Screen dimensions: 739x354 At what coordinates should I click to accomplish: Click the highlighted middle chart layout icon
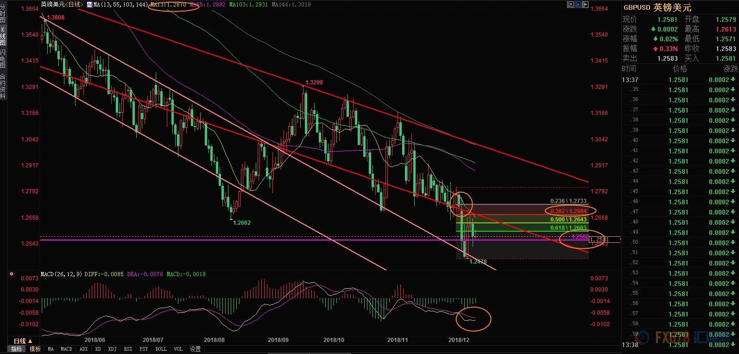pos(577,5)
